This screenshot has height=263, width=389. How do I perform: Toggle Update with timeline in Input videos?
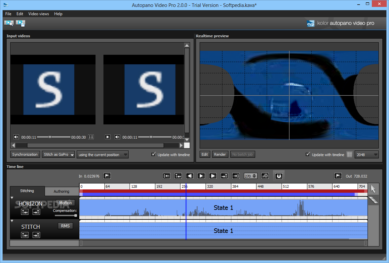point(153,154)
